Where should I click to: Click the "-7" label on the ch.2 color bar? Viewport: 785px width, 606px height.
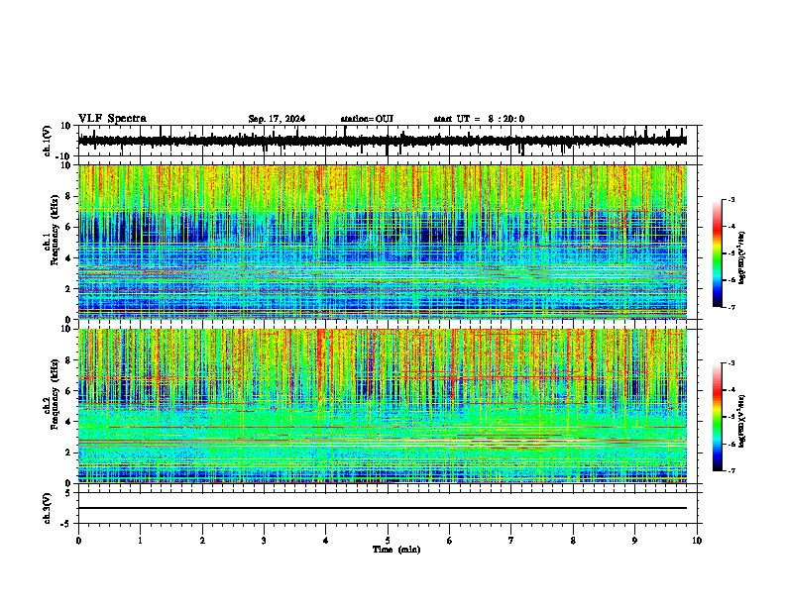731,471
